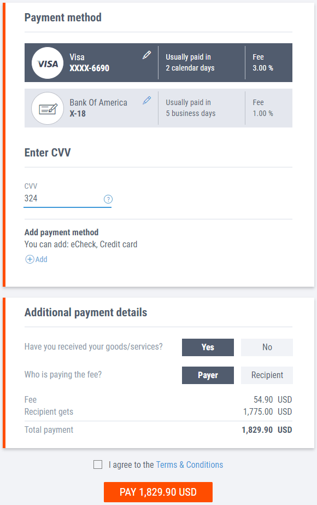
Task: Tick the I agree to Terms checkbox
Action: [98, 464]
